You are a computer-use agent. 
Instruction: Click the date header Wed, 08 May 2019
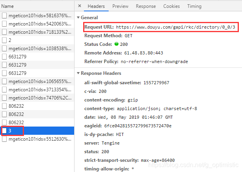[x=128, y=117]
